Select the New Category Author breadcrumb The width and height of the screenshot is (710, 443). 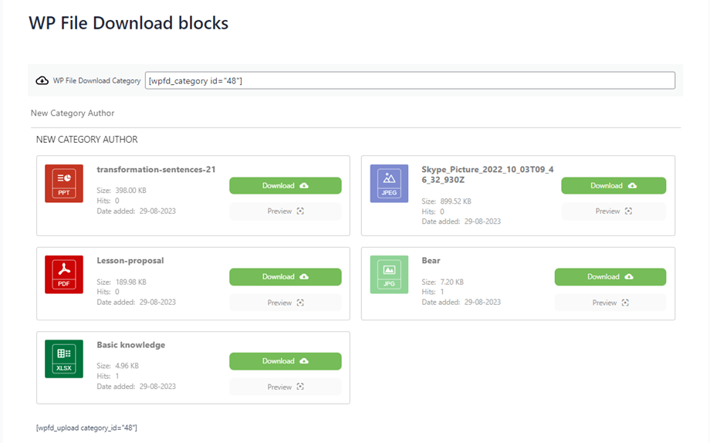(x=73, y=113)
